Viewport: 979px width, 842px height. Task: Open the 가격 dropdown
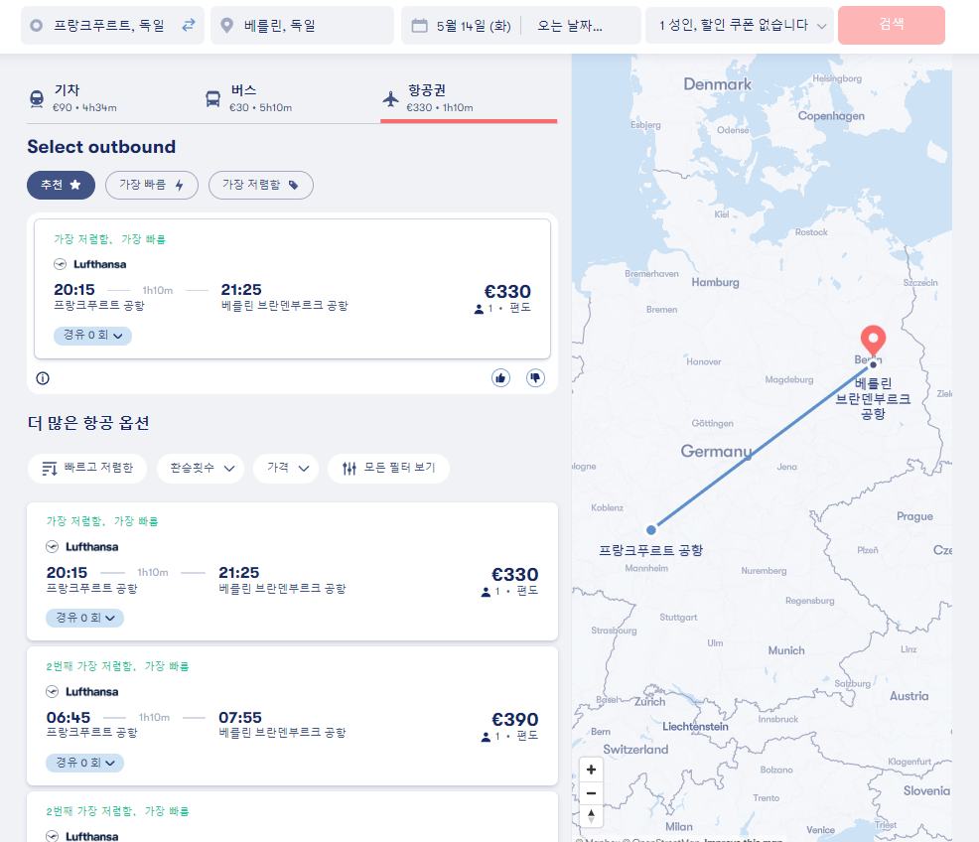click(x=286, y=468)
